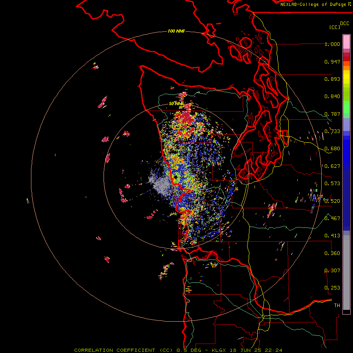The height and width of the screenshot is (353, 353).
Task: Select the 0.573 scale value
Action: click(332, 184)
